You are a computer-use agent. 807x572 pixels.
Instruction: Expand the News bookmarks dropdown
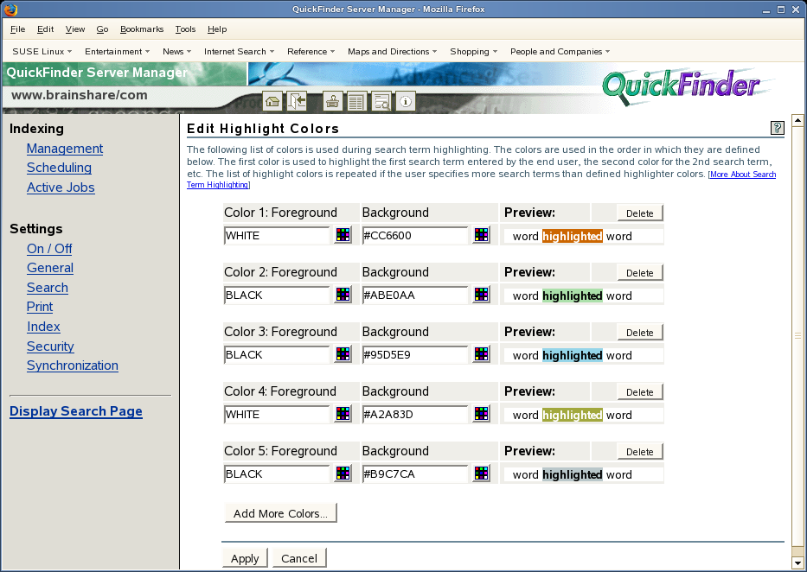click(177, 51)
